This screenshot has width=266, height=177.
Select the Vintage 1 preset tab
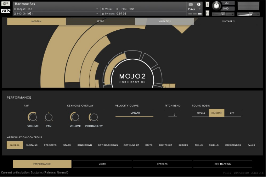click(164, 22)
